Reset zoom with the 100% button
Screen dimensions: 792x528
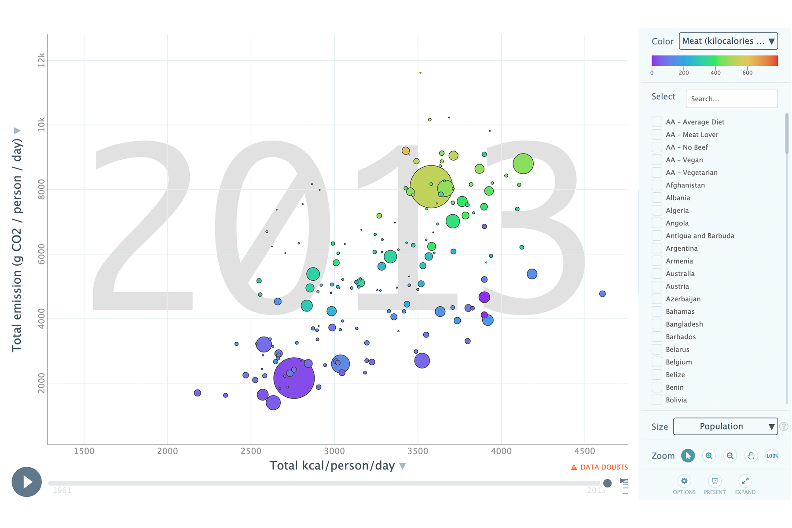tap(772, 456)
